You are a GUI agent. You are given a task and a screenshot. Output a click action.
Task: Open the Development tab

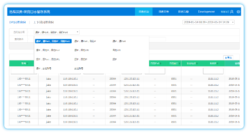(x=206, y=12)
